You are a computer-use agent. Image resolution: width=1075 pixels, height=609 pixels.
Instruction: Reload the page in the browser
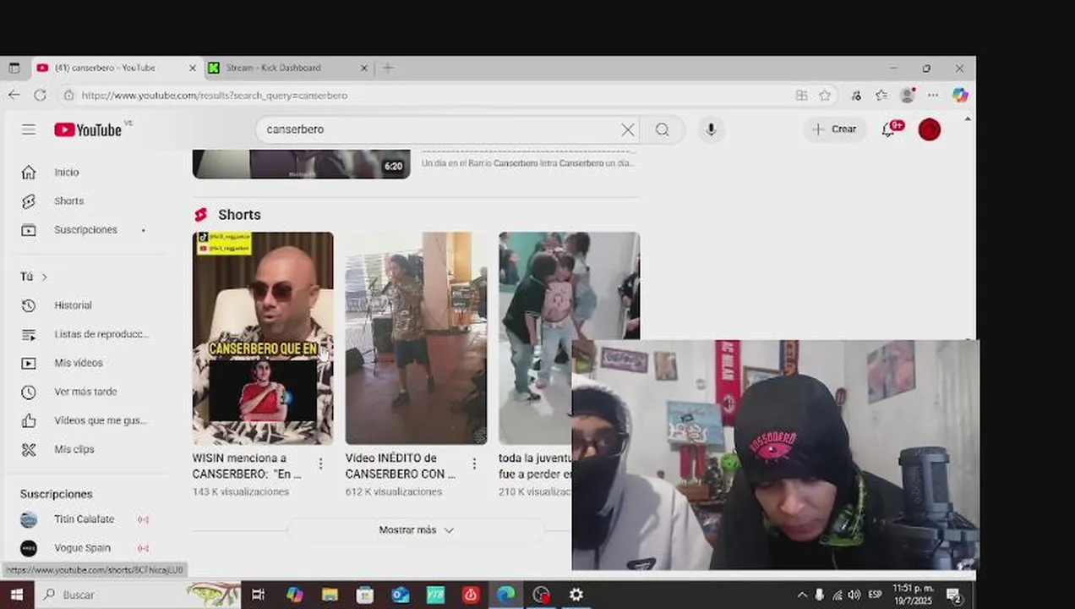(40, 95)
